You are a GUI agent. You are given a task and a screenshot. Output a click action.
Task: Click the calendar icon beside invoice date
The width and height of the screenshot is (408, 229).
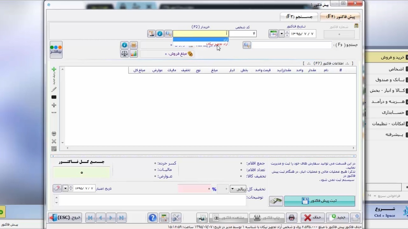(x=273, y=34)
